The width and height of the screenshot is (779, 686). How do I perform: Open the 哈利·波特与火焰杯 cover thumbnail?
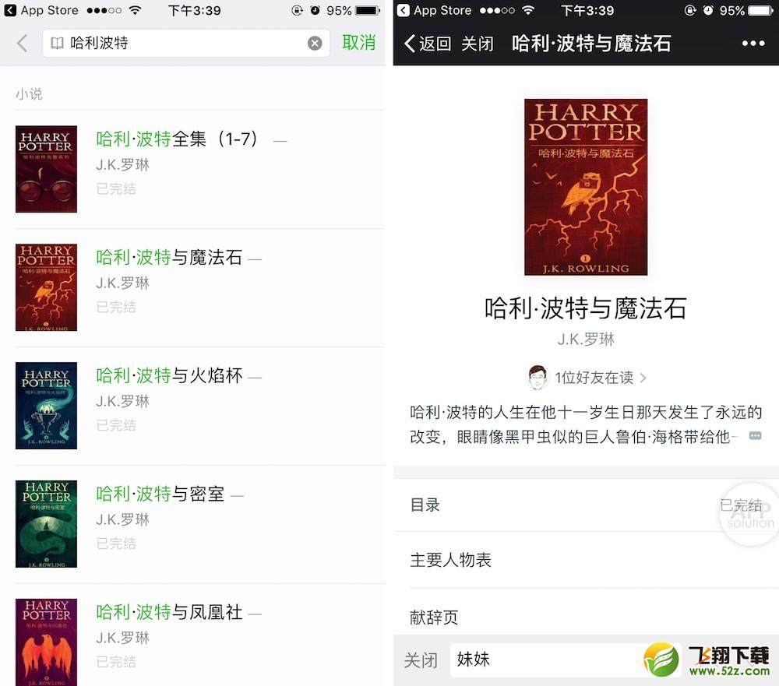click(x=46, y=406)
